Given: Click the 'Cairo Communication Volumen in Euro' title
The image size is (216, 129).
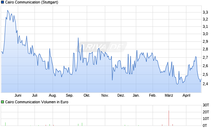Looking at the screenshot, I should (37, 102).
